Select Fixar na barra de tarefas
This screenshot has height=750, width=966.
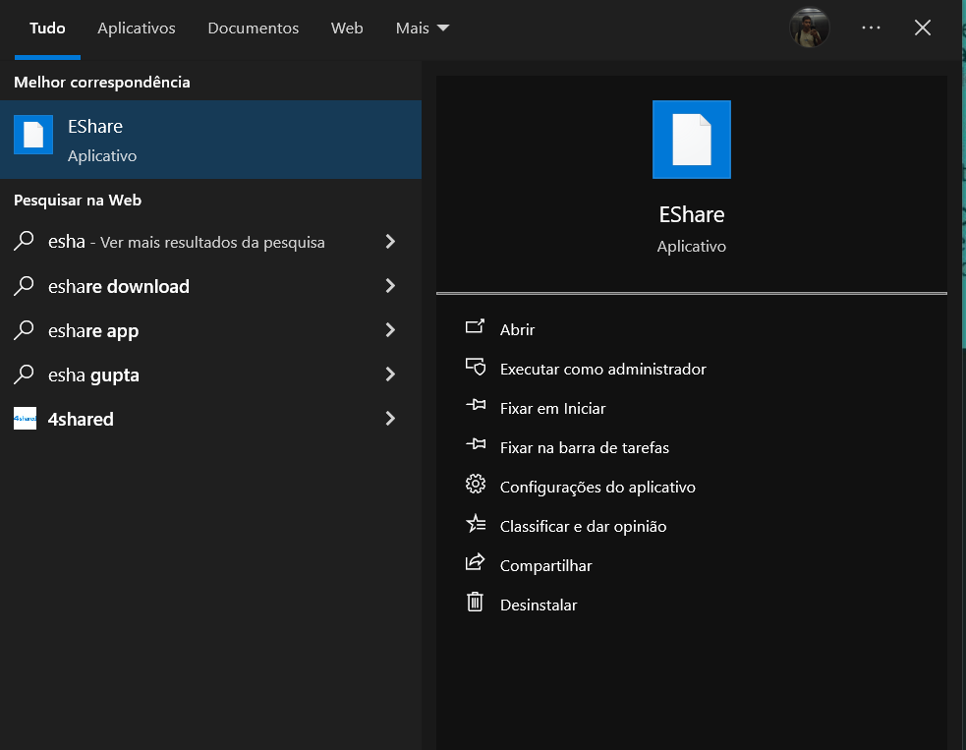tap(585, 448)
